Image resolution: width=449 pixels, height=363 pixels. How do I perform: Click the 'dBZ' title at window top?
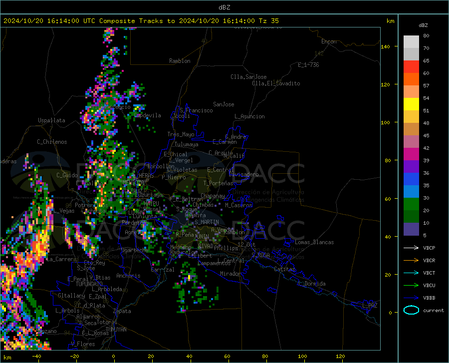tap(224, 7)
